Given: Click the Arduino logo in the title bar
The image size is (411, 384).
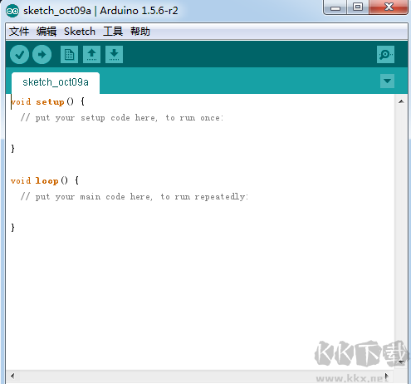Looking at the screenshot, I should pos(12,11).
